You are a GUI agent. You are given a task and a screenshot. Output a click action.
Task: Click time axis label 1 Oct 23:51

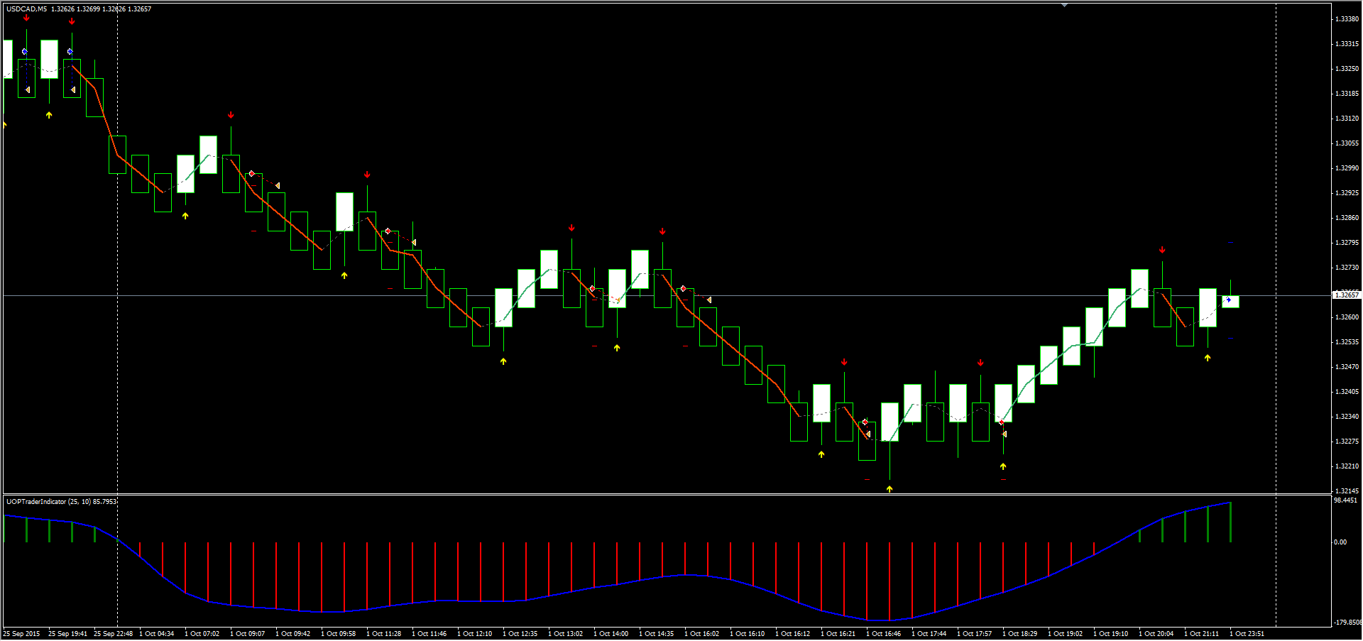1247,634
